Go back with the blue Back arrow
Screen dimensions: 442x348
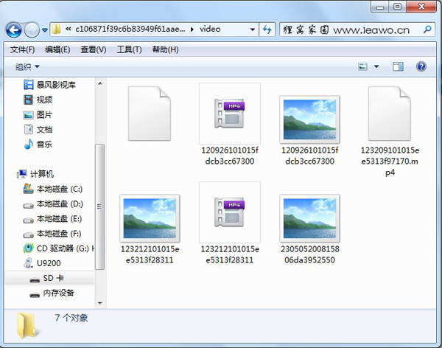click(13, 29)
